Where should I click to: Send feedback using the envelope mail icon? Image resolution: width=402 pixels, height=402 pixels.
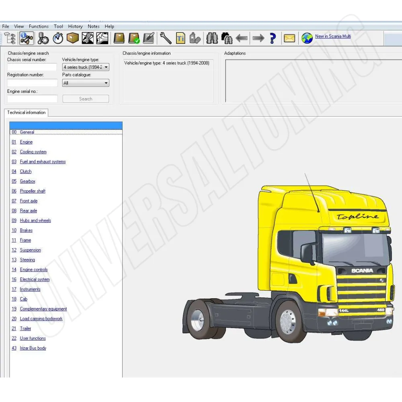(x=289, y=37)
